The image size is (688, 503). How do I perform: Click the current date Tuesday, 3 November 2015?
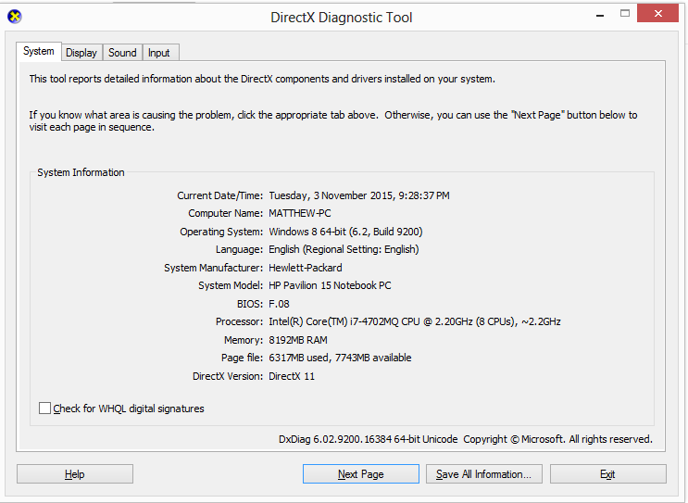point(359,195)
